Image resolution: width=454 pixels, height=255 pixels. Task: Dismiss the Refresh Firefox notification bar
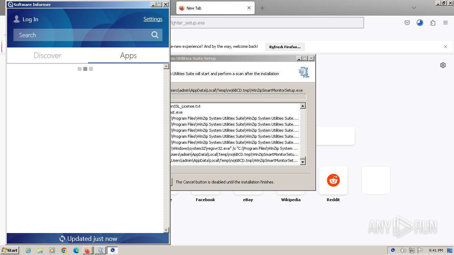445,47
